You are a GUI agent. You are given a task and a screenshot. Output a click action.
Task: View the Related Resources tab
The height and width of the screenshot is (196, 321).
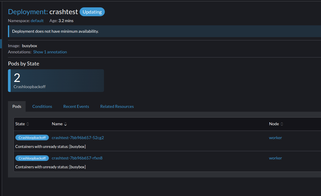pos(117,106)
